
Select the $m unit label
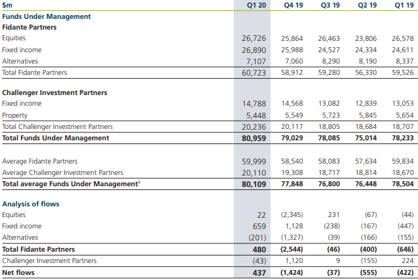click(x=7, y=5)
